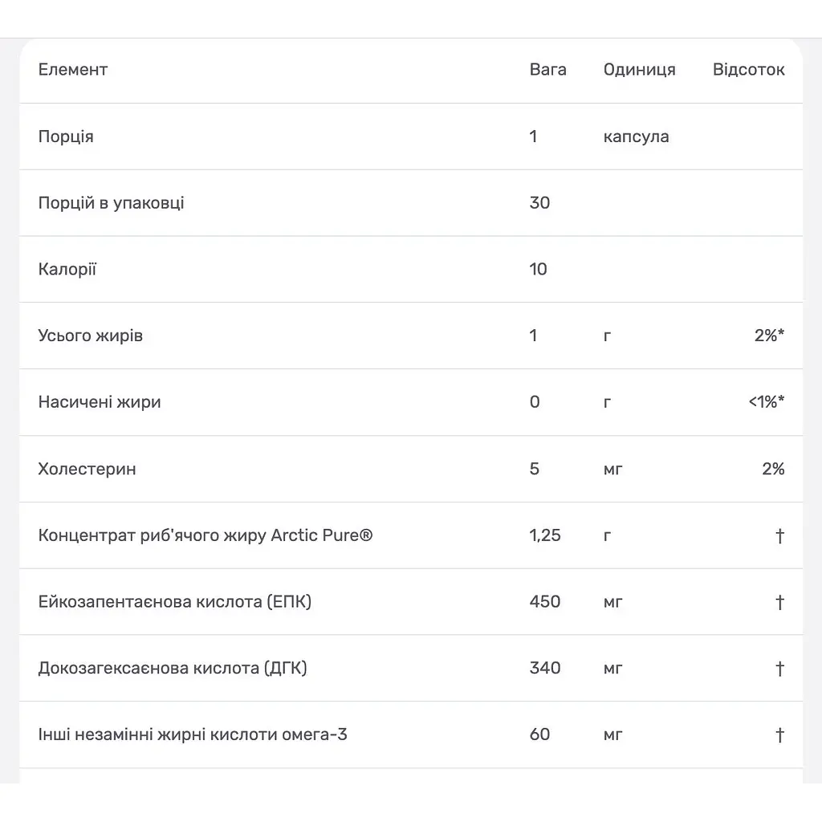Click the Елемент column header

(73, 70)
